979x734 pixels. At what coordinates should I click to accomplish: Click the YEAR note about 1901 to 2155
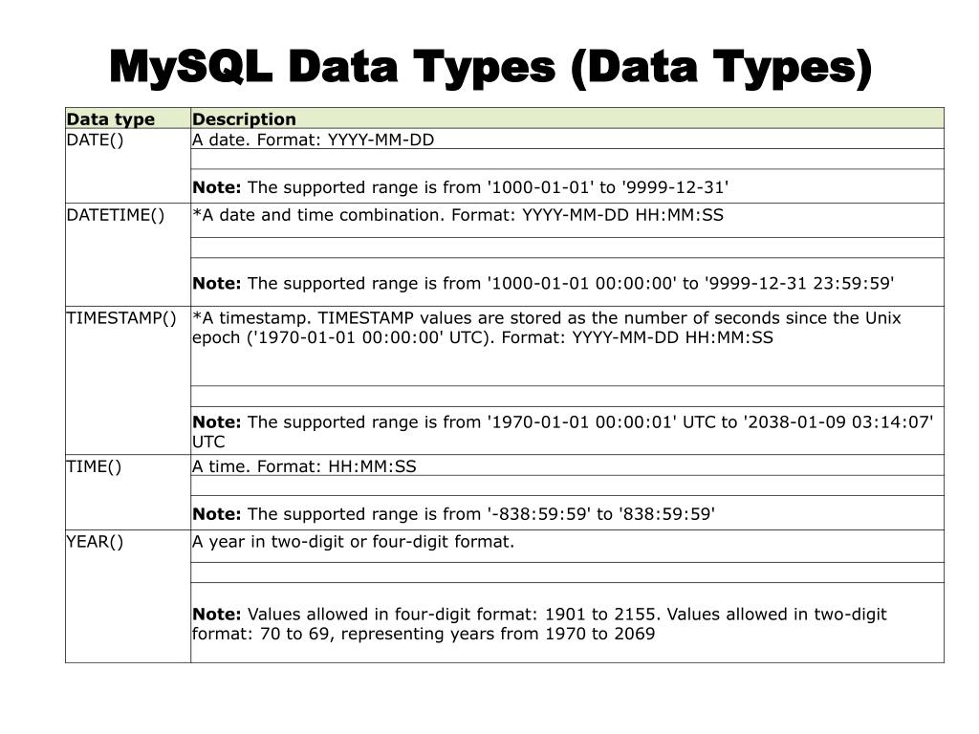(x=539, y=623)
